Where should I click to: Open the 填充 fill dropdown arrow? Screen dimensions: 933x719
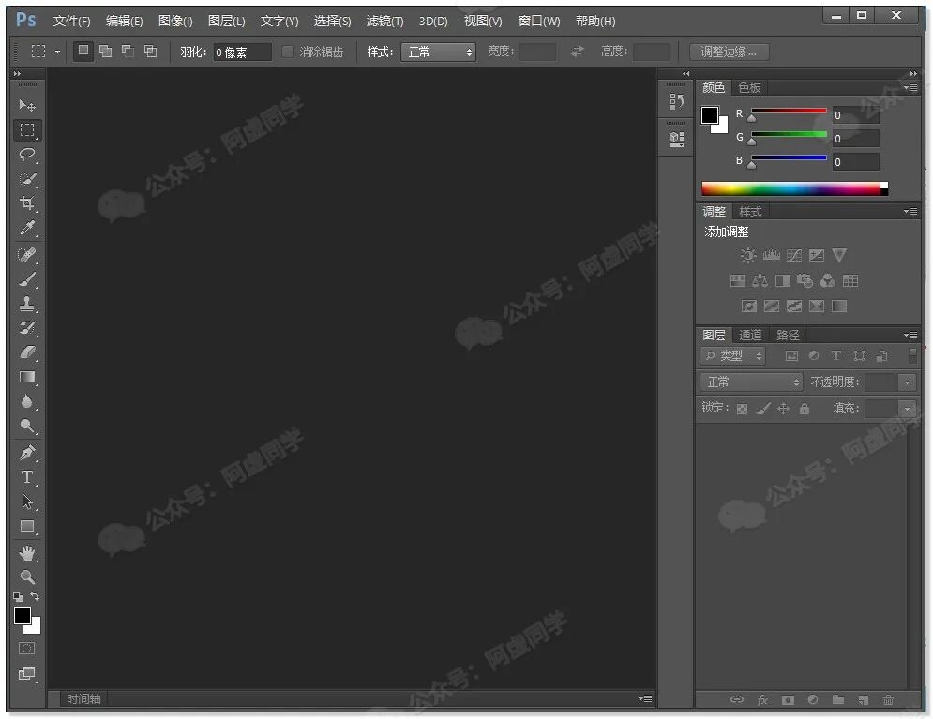(x=908, y=409)
